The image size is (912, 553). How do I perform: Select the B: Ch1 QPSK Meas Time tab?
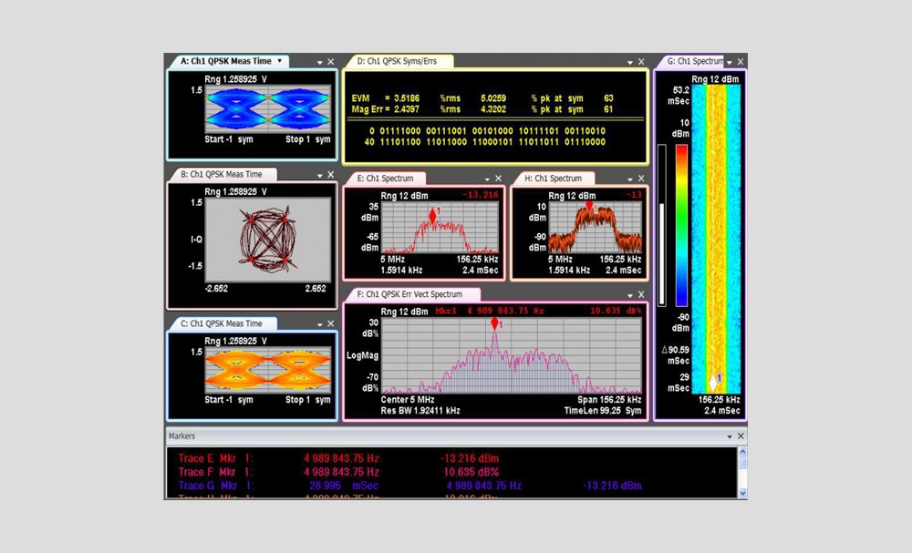click(222, 174)
